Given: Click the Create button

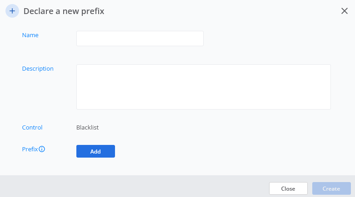Looking at the screenshot, I should (331, 188).
